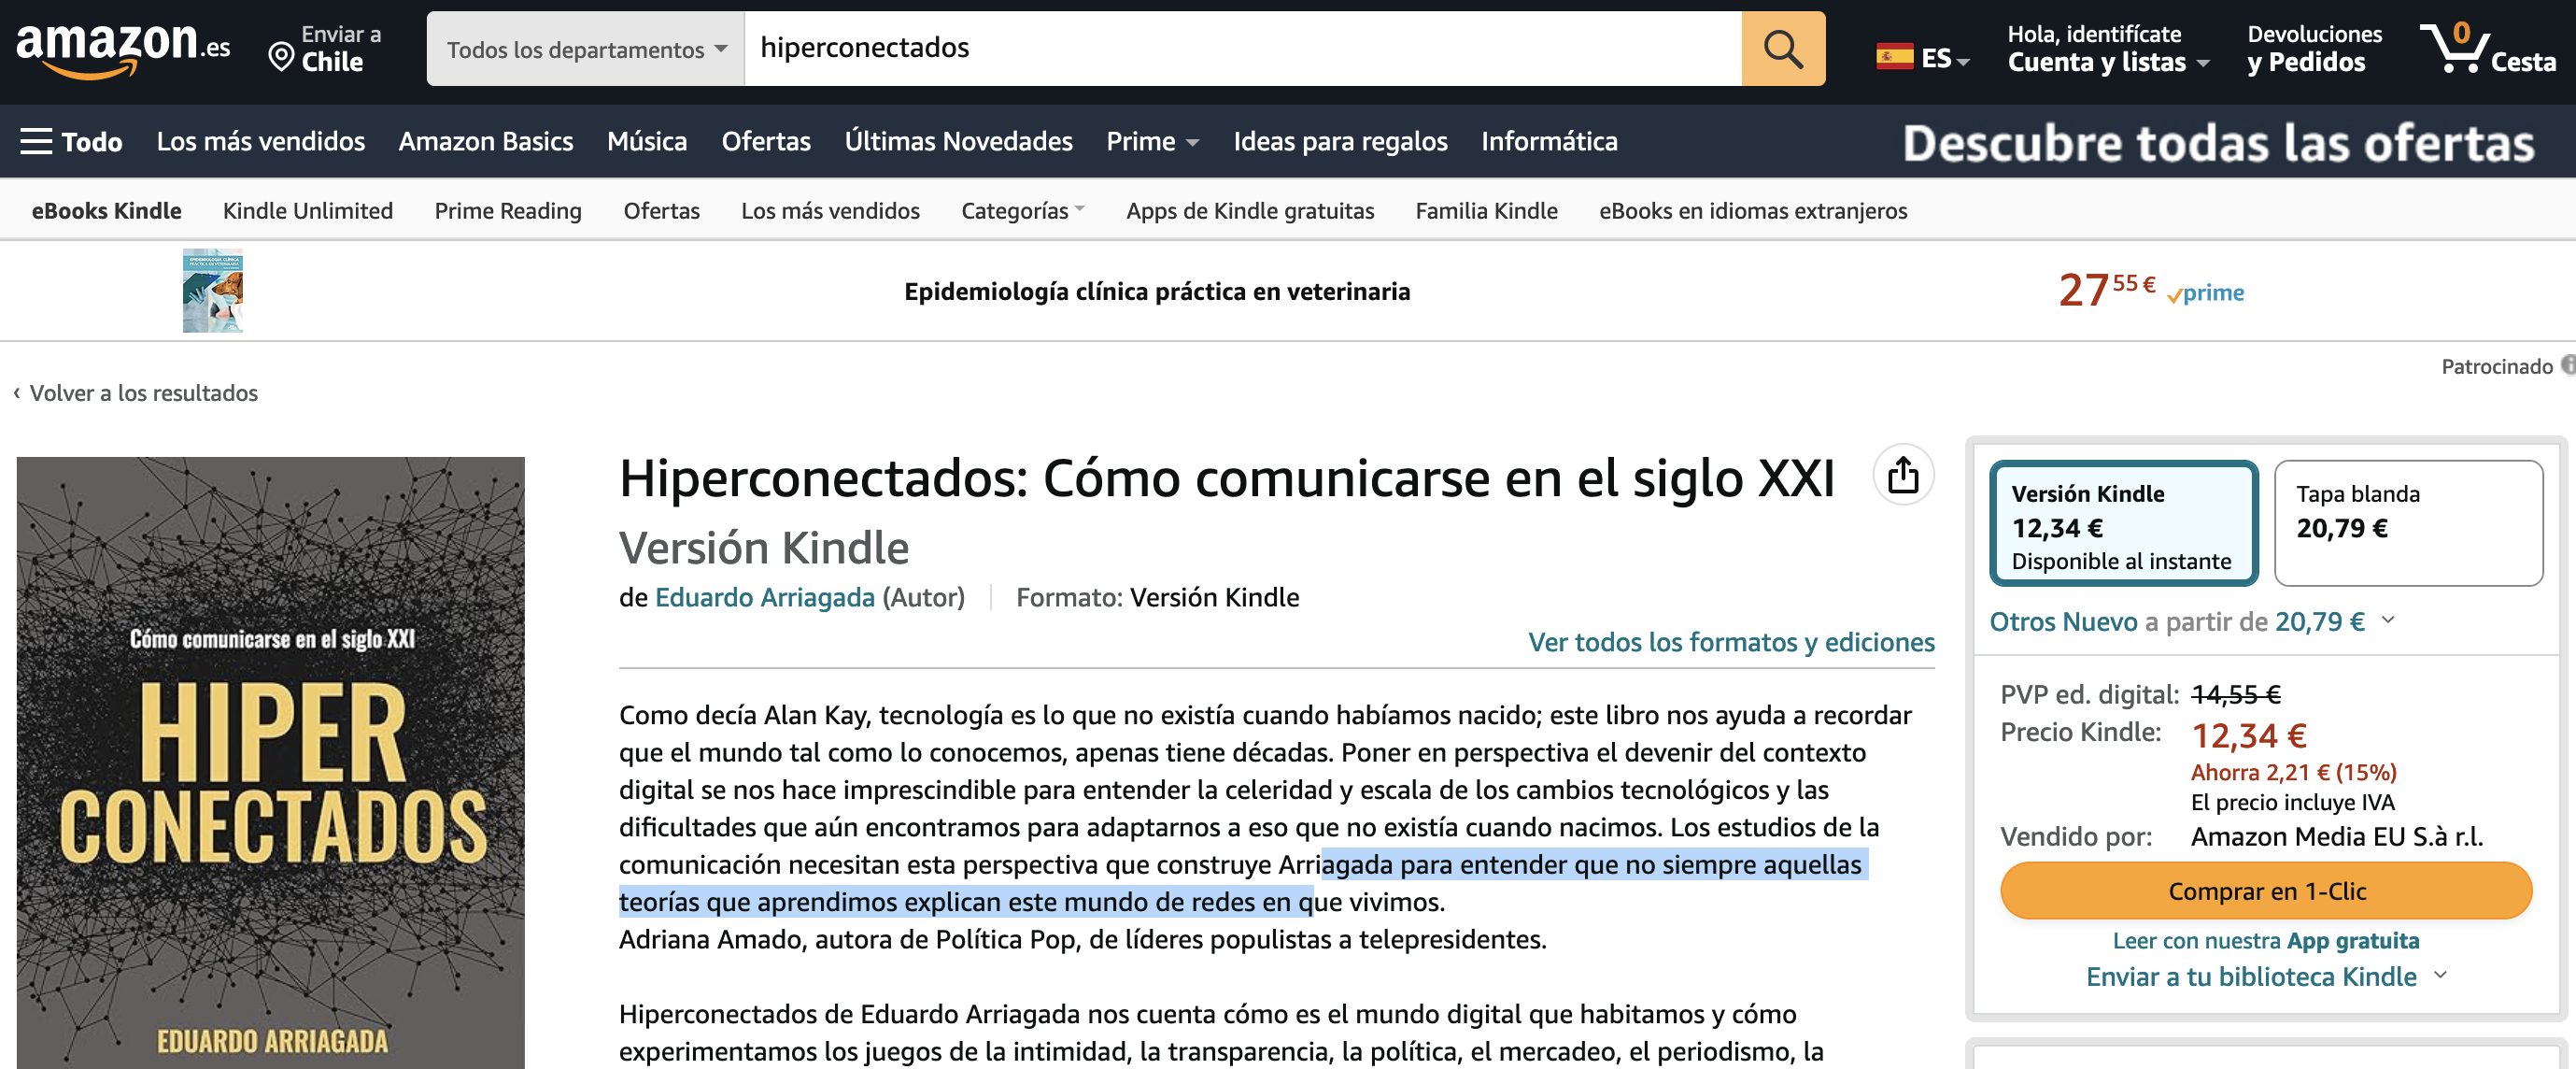Click the info icon next to Patrocinado
This screenshot has height=1069, width=2576.
click(x=2568, y=366)
